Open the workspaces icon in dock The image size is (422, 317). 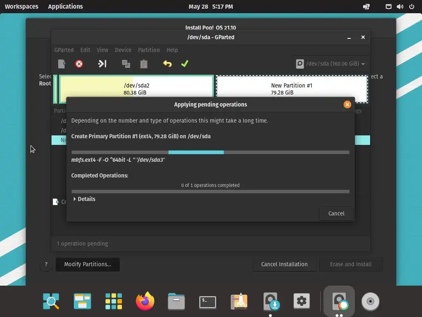pos(82,301)
